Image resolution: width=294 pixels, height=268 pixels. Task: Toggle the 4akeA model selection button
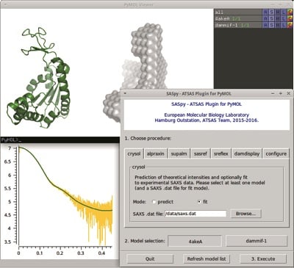point(196,241)
